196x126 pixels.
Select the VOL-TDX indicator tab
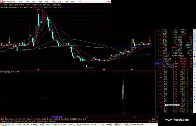(18, 119)
